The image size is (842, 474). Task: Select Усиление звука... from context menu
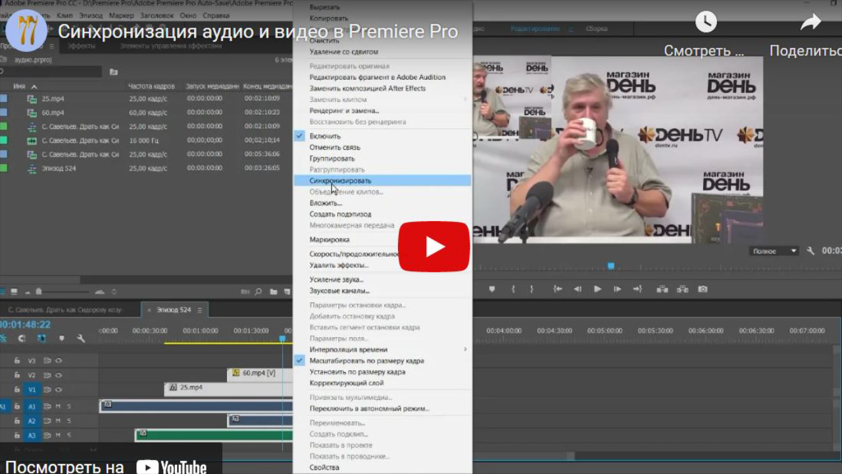point(382,280)
